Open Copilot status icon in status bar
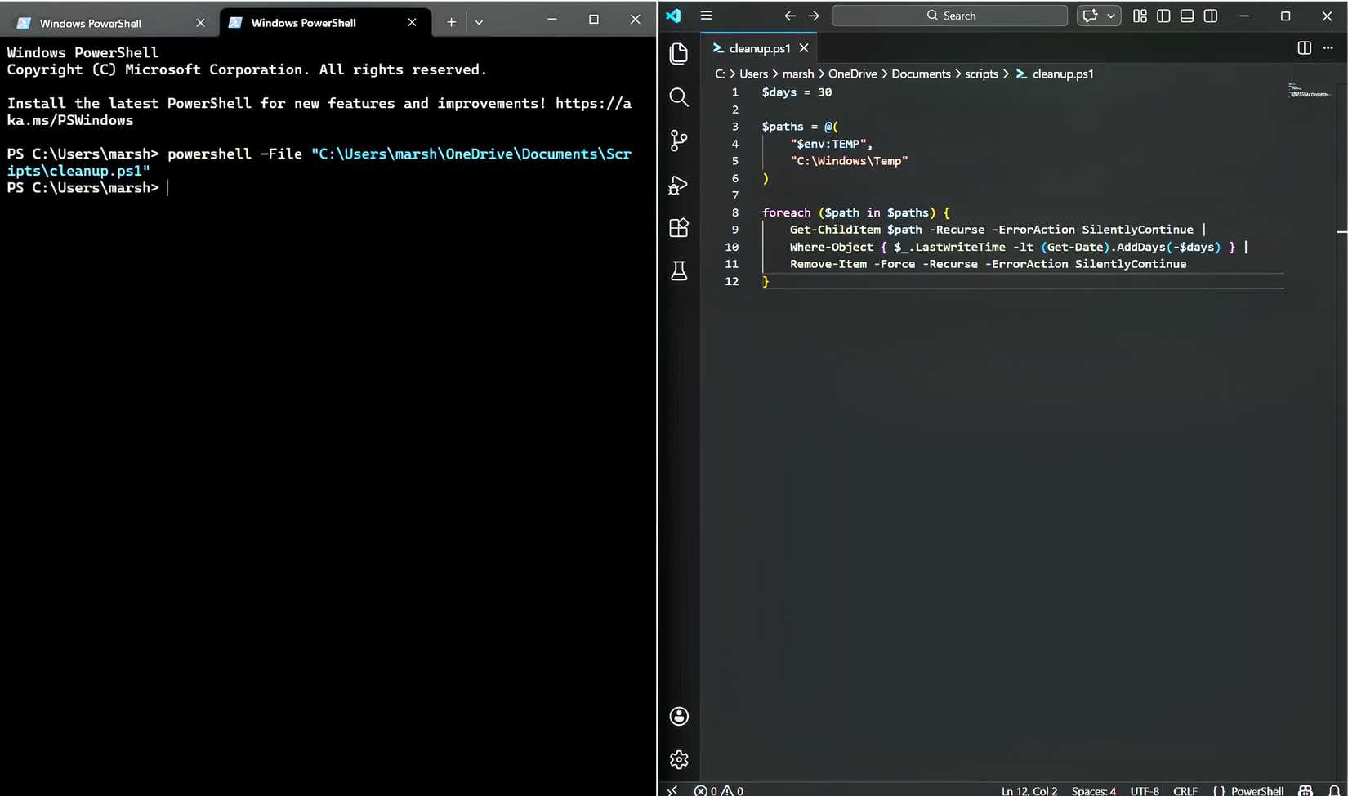This screenshot has height=796, width=1348. click(1306, 790)
